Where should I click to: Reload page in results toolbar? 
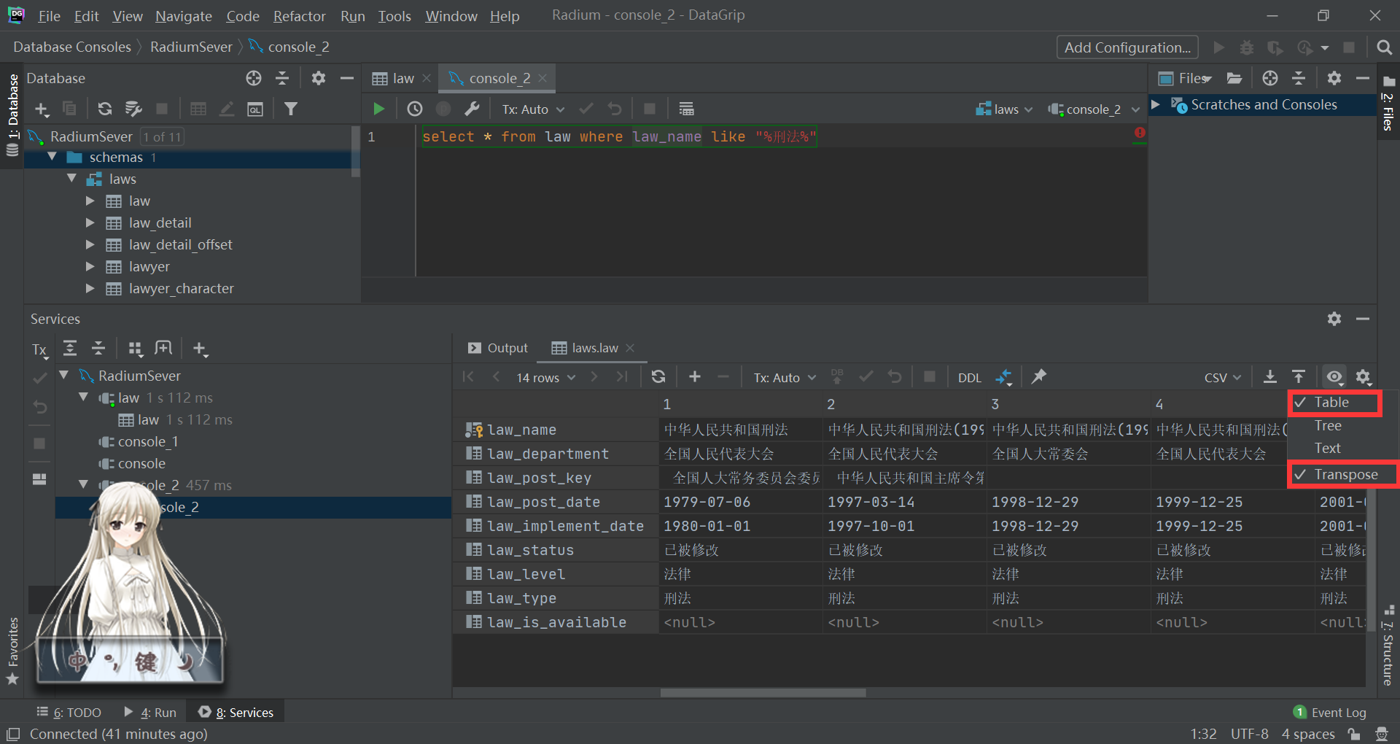coord(658,376)
